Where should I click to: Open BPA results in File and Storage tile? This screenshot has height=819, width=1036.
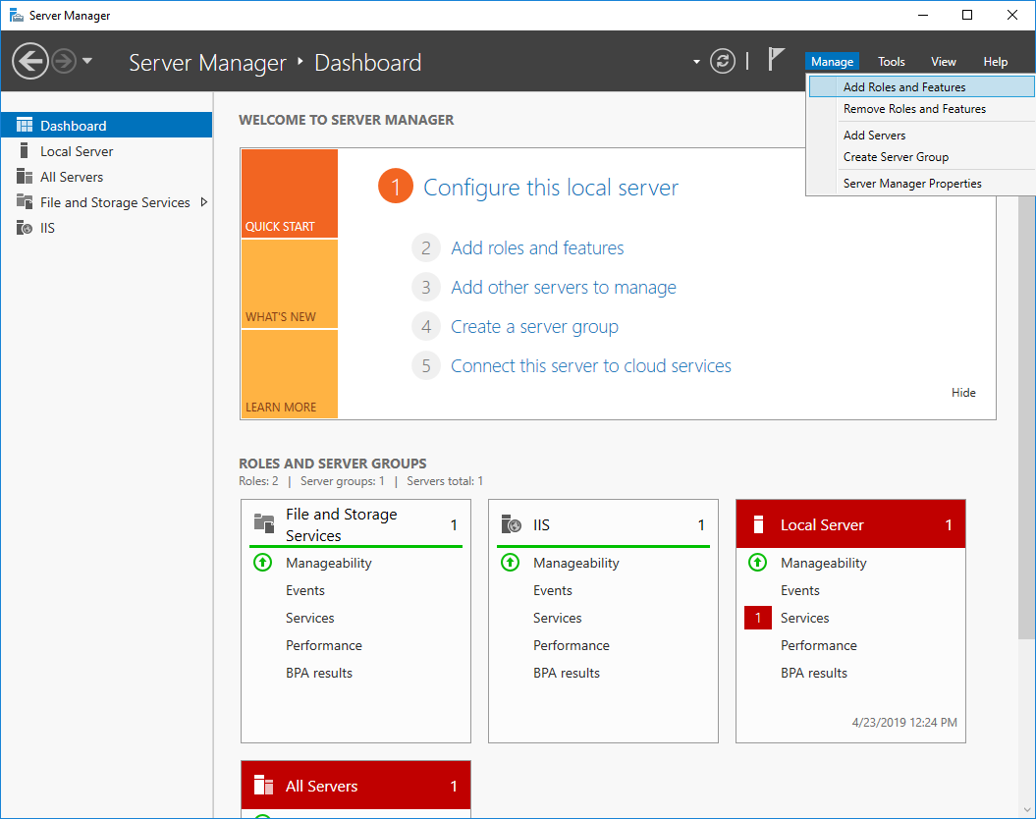pyautogui.click(x=319, y=673)
